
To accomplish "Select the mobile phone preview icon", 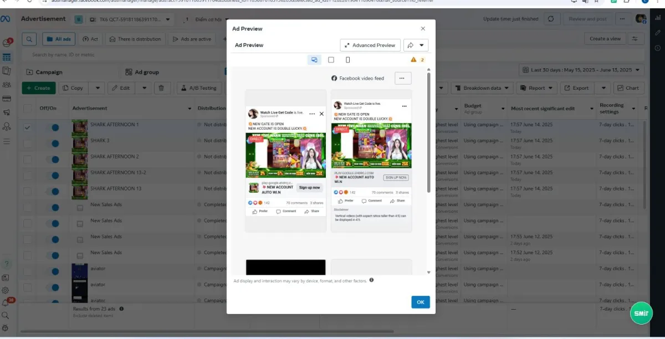I will coord(347,60).
